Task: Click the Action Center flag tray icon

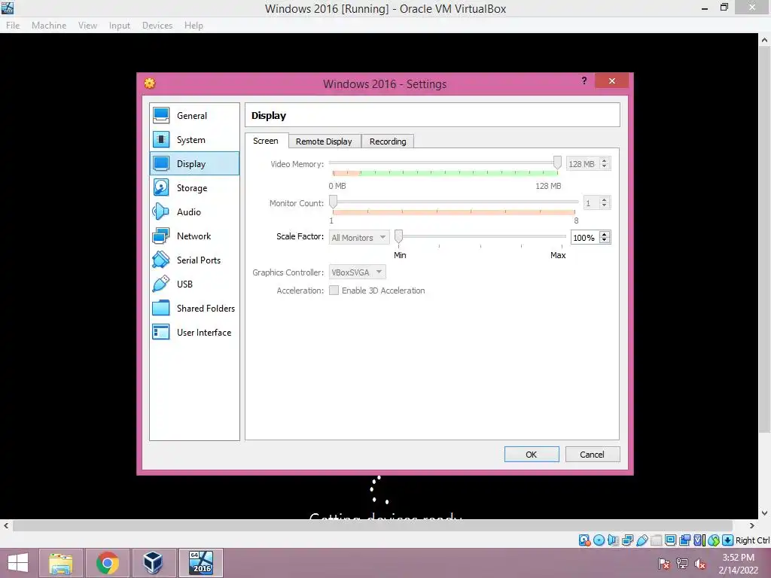Action: (x=664, y=564)
